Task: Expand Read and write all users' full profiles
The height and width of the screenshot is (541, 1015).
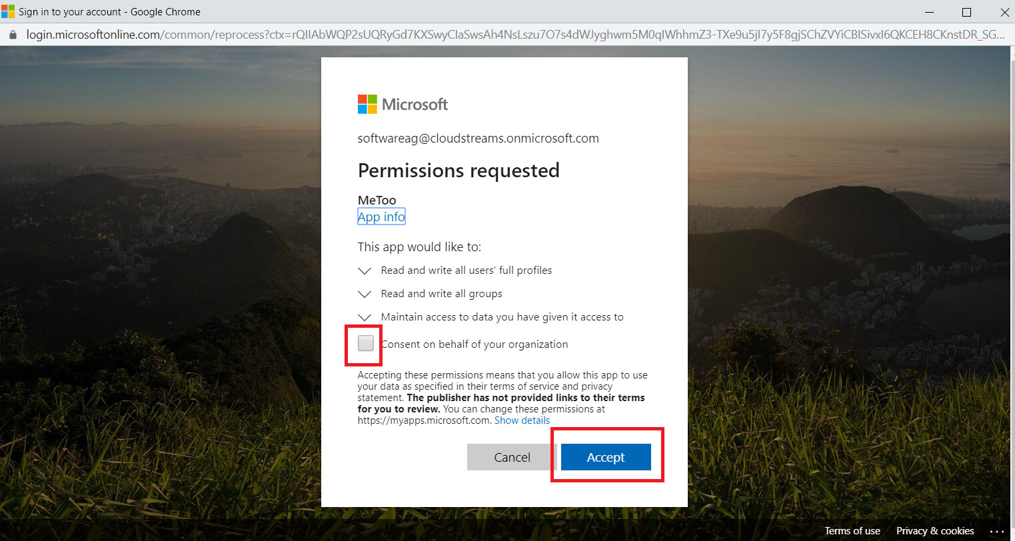Action: tap(365, 270)
